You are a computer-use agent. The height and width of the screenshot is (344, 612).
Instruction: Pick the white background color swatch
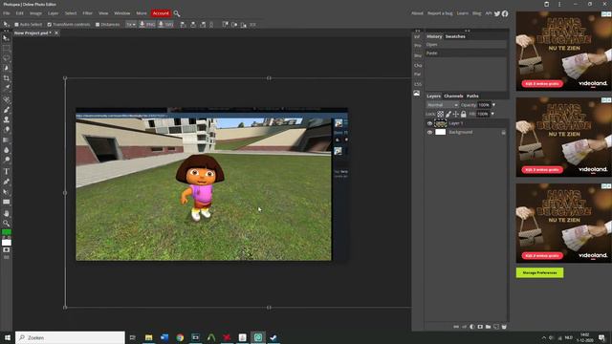click(x=7, y=243)
